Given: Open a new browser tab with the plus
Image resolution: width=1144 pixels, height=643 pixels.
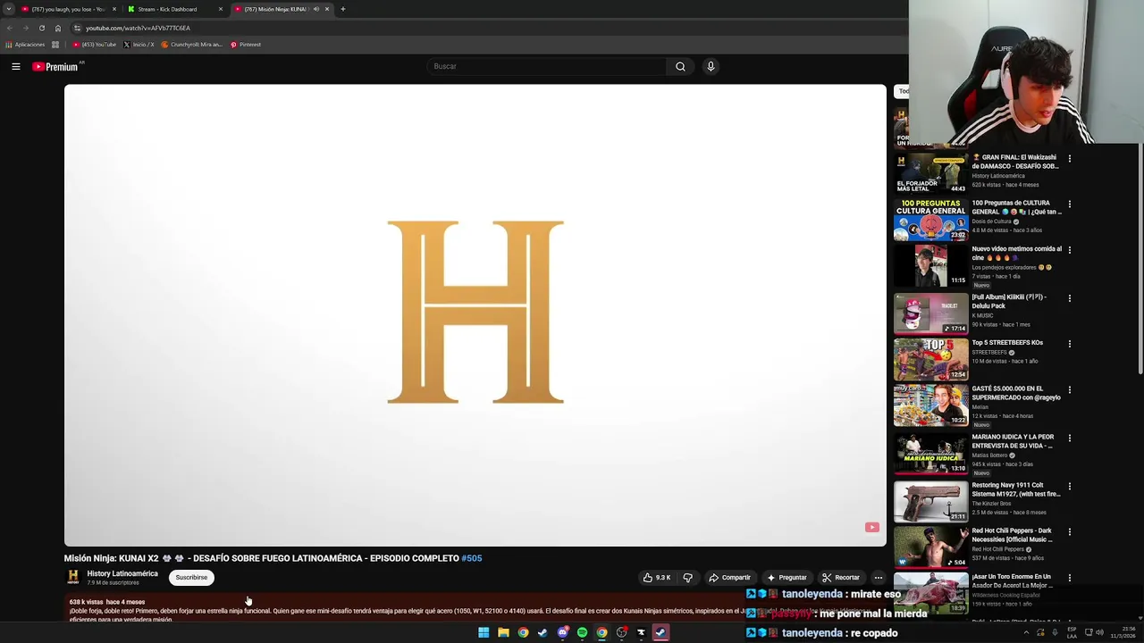Looking at the screenshot, I should click(343, 9).
